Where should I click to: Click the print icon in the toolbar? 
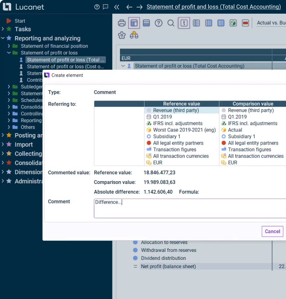122,23
